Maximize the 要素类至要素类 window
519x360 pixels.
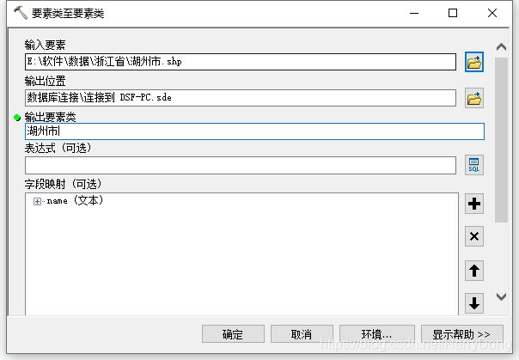pos(453,13)
